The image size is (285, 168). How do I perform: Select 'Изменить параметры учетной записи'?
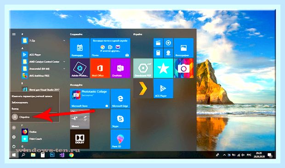[32, 96]
